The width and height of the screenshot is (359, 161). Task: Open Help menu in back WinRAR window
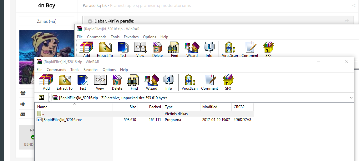[x=164, y=37]
